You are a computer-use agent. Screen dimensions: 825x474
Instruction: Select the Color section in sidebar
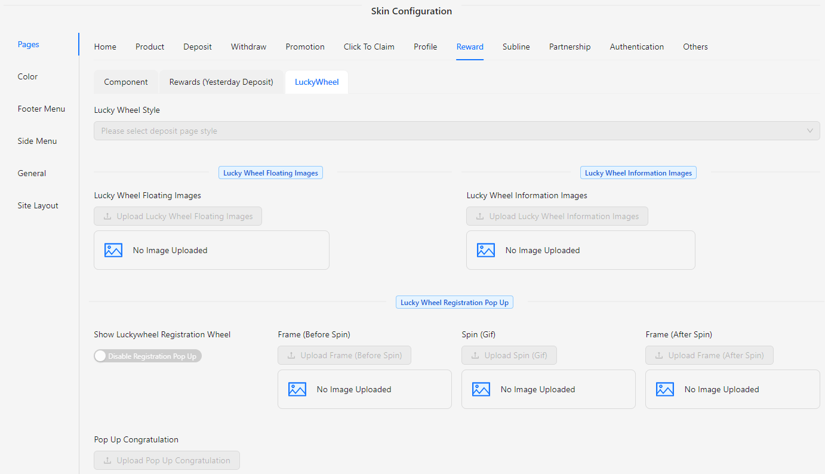[27, 76]
